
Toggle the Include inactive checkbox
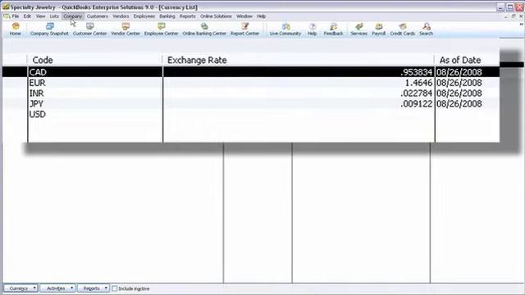pos(115,288)
